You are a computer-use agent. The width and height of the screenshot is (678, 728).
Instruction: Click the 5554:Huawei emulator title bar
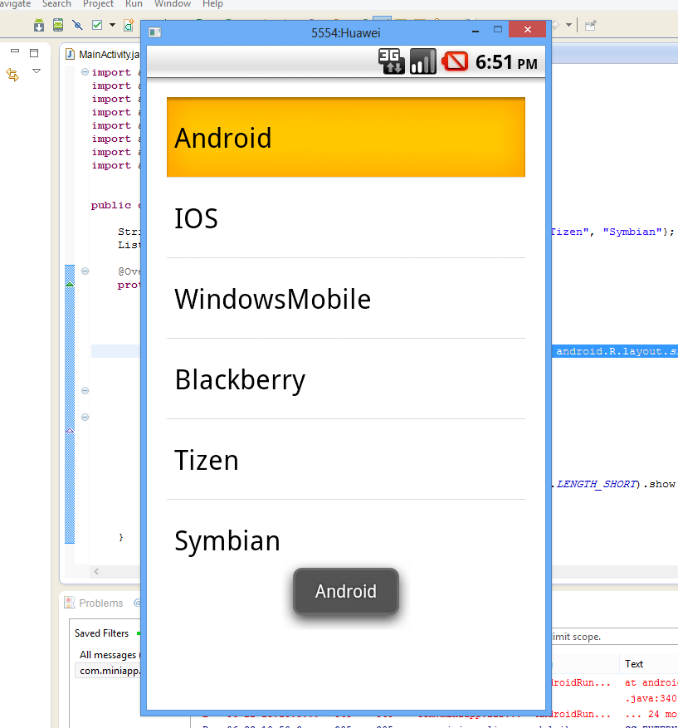pyautogui.click(x=346, y=33)
